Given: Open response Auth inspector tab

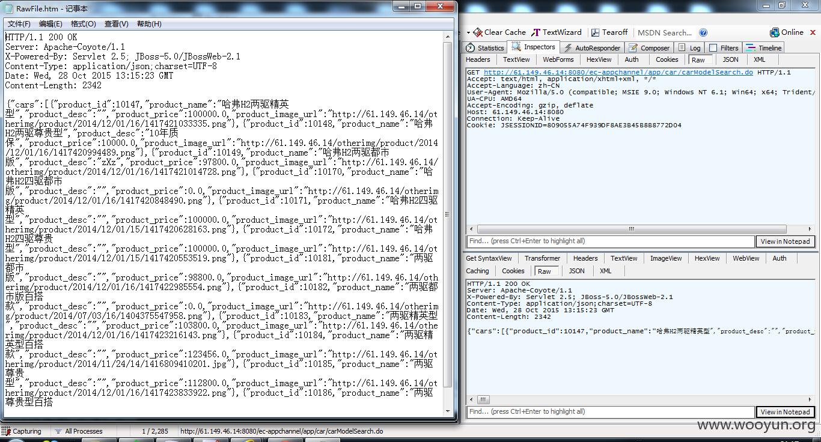Looking at the screenshot, I should [x=779, y=258].
